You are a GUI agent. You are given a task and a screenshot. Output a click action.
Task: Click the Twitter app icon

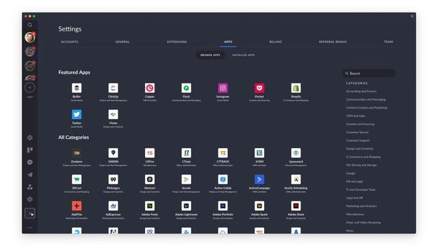[x=77, y=114]
